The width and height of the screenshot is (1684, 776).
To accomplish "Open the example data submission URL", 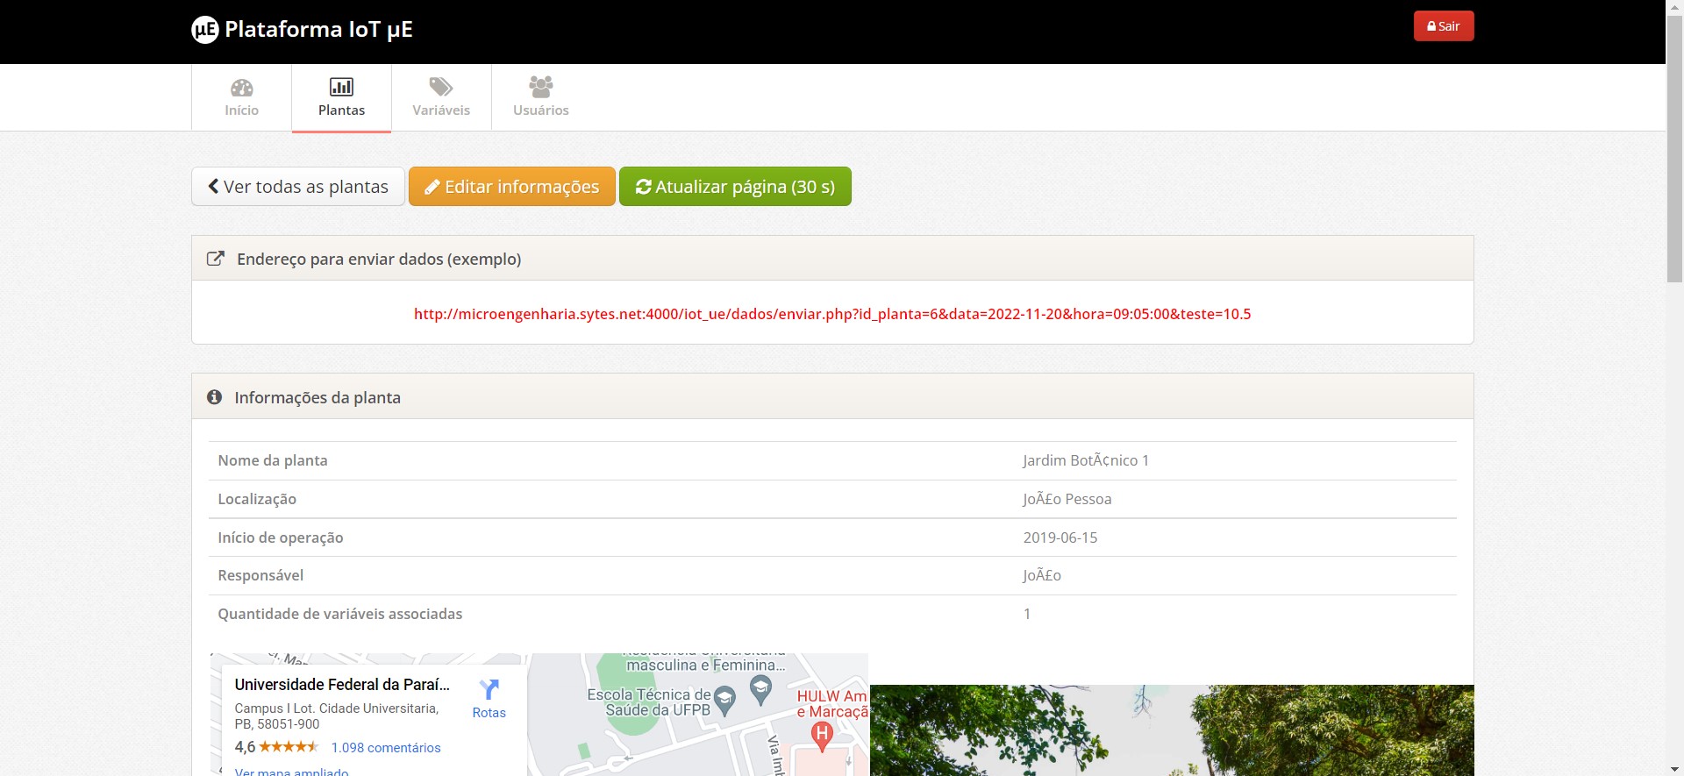I will (831, 314).
